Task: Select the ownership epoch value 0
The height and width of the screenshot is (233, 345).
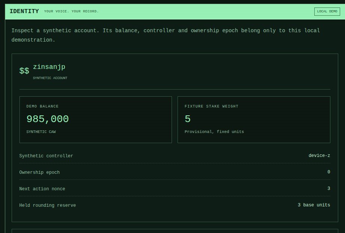Action: click(329, 172)
